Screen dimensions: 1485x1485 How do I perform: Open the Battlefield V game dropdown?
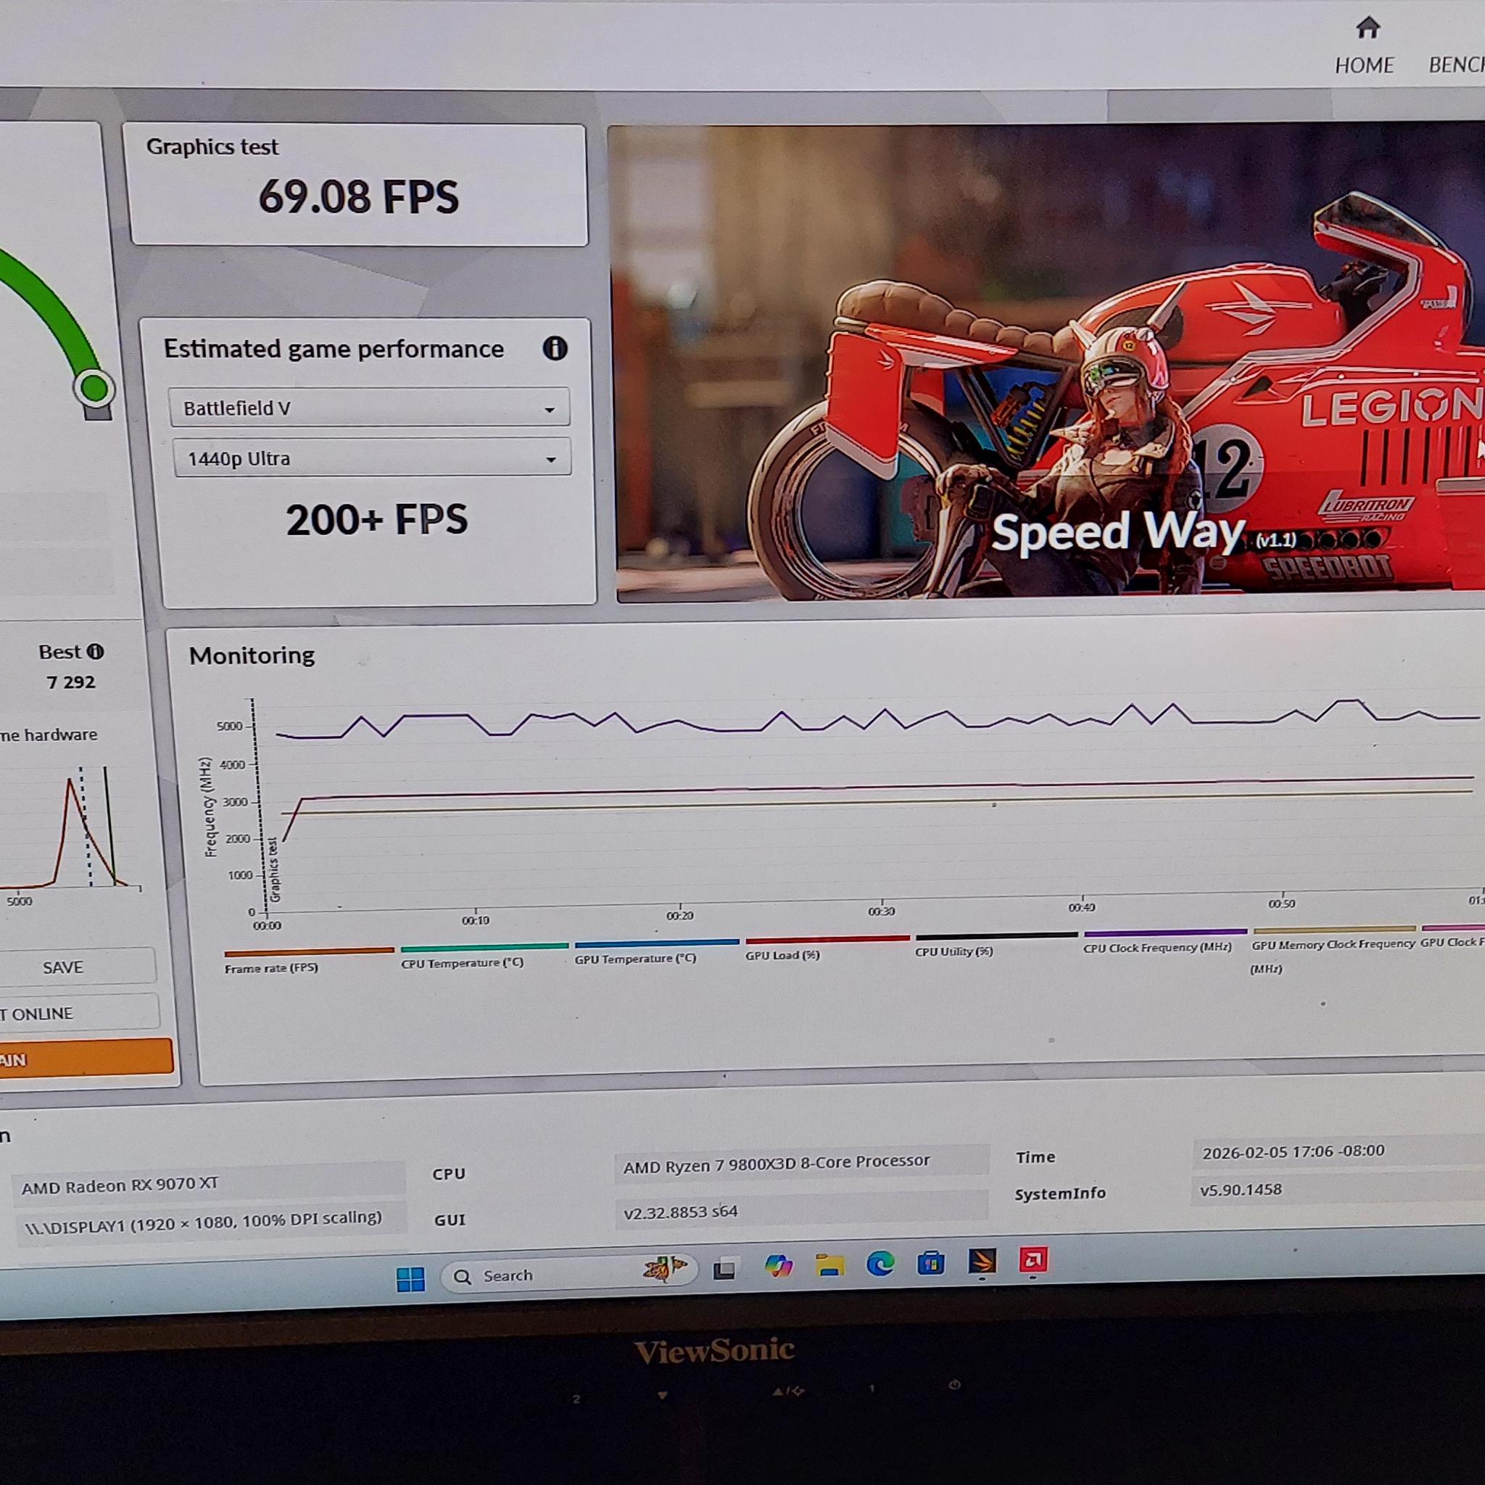click(369, 408)
